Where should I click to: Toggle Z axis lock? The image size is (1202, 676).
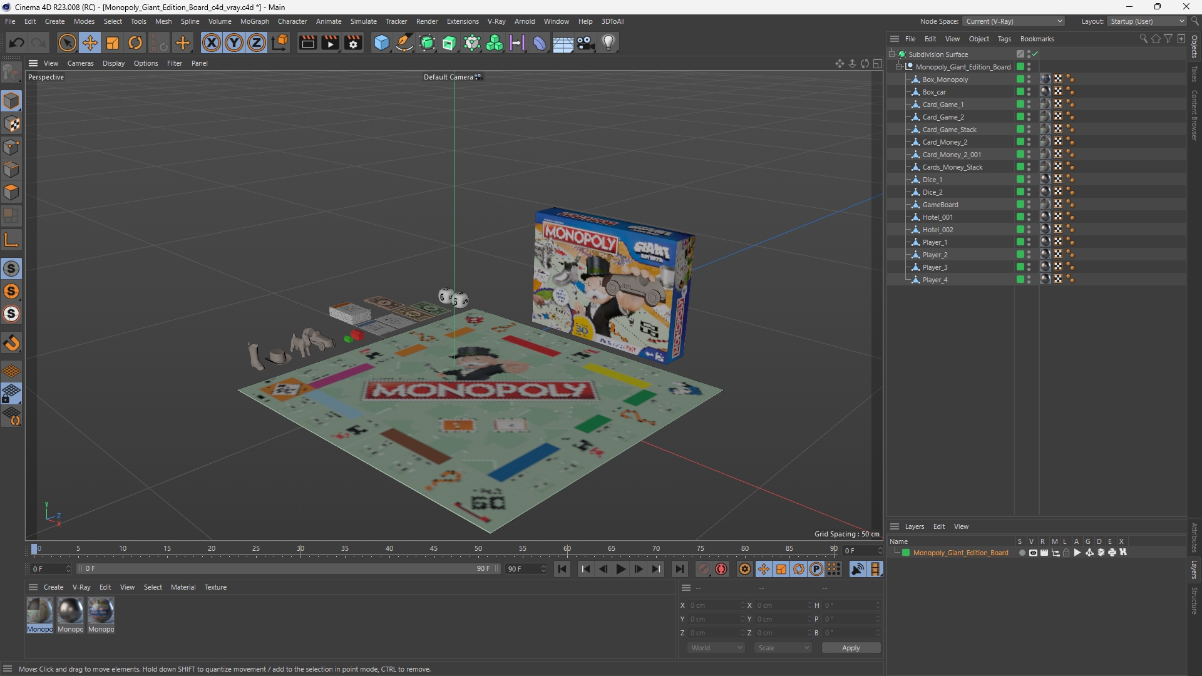(x=257, y=43)
